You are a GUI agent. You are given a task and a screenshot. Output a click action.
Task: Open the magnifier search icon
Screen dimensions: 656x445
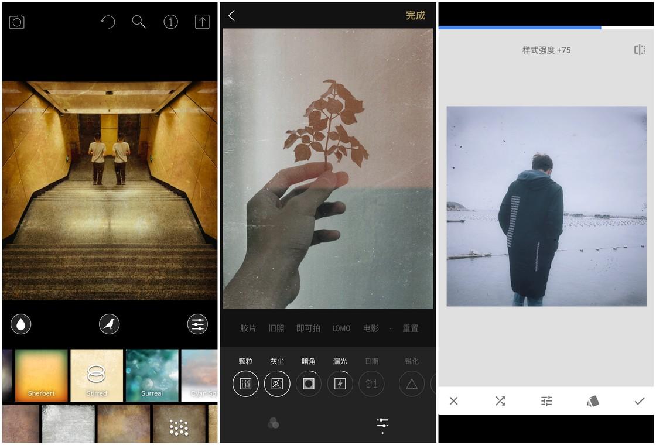click(x=139, y=22)
